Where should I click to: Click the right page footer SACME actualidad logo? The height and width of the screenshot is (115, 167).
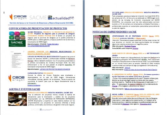pyautogui.click(x=126, y=110)
